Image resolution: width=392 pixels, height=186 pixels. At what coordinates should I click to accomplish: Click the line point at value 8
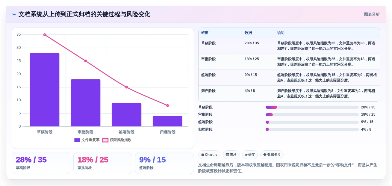pyautogui.click(x=167, y=105)
